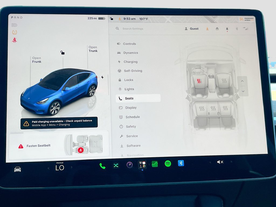Tap the 9:53 am clock
Screen dimensions: 276x207
[x=129, y=19]
